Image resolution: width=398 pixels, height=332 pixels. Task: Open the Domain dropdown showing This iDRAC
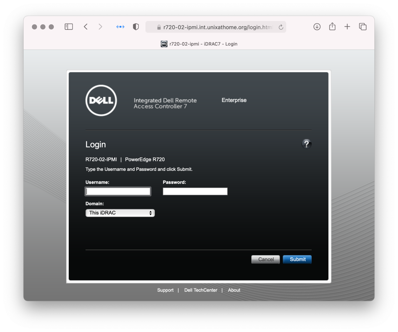coord(120,213)
